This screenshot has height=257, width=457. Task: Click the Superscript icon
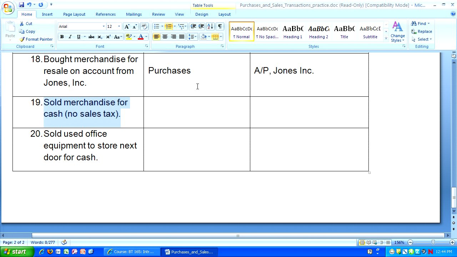pyautogui.click(x=108, y=37)
